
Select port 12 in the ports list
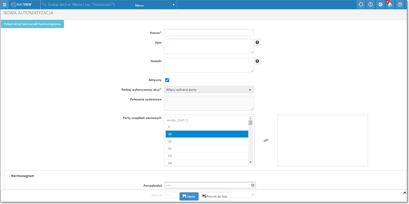(x=207, y=149)
